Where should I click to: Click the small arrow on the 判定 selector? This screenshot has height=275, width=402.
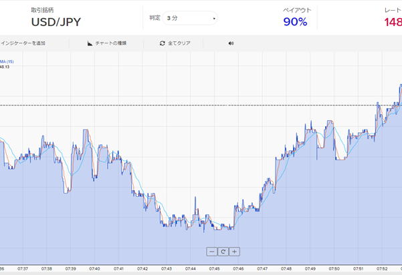coord(214,19)
